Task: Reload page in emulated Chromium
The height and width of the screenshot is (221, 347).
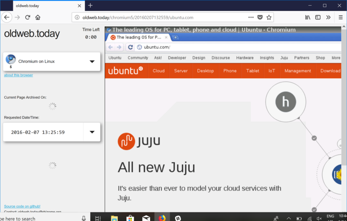Action: point(130,47)
